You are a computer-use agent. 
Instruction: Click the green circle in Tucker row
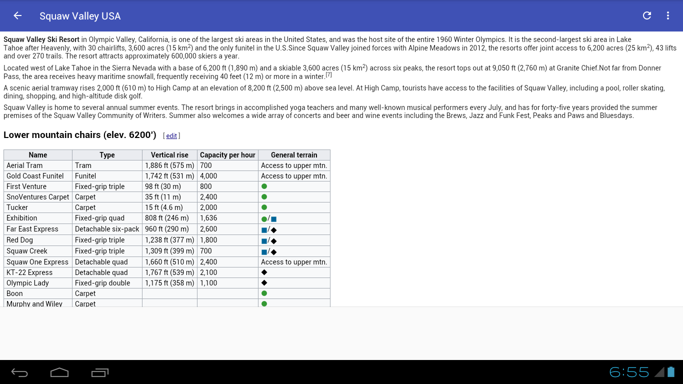pyautogui.click(x=264, y=207)
